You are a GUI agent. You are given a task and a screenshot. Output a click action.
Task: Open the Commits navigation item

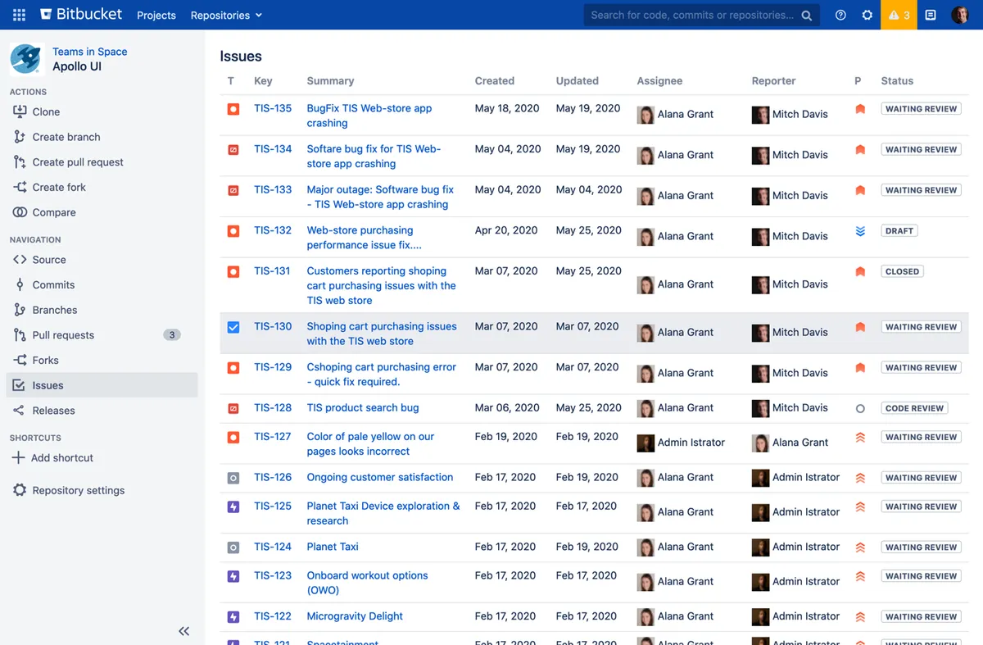(102, 284)
